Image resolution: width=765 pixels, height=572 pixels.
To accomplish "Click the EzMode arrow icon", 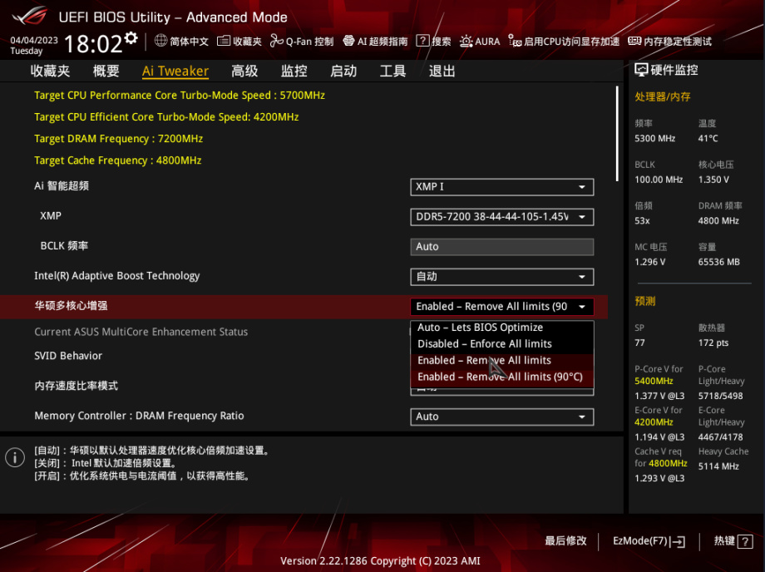I will pos(677,541).
